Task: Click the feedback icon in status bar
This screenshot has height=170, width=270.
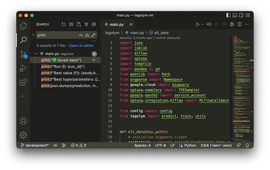Action: tap(239, 145)
